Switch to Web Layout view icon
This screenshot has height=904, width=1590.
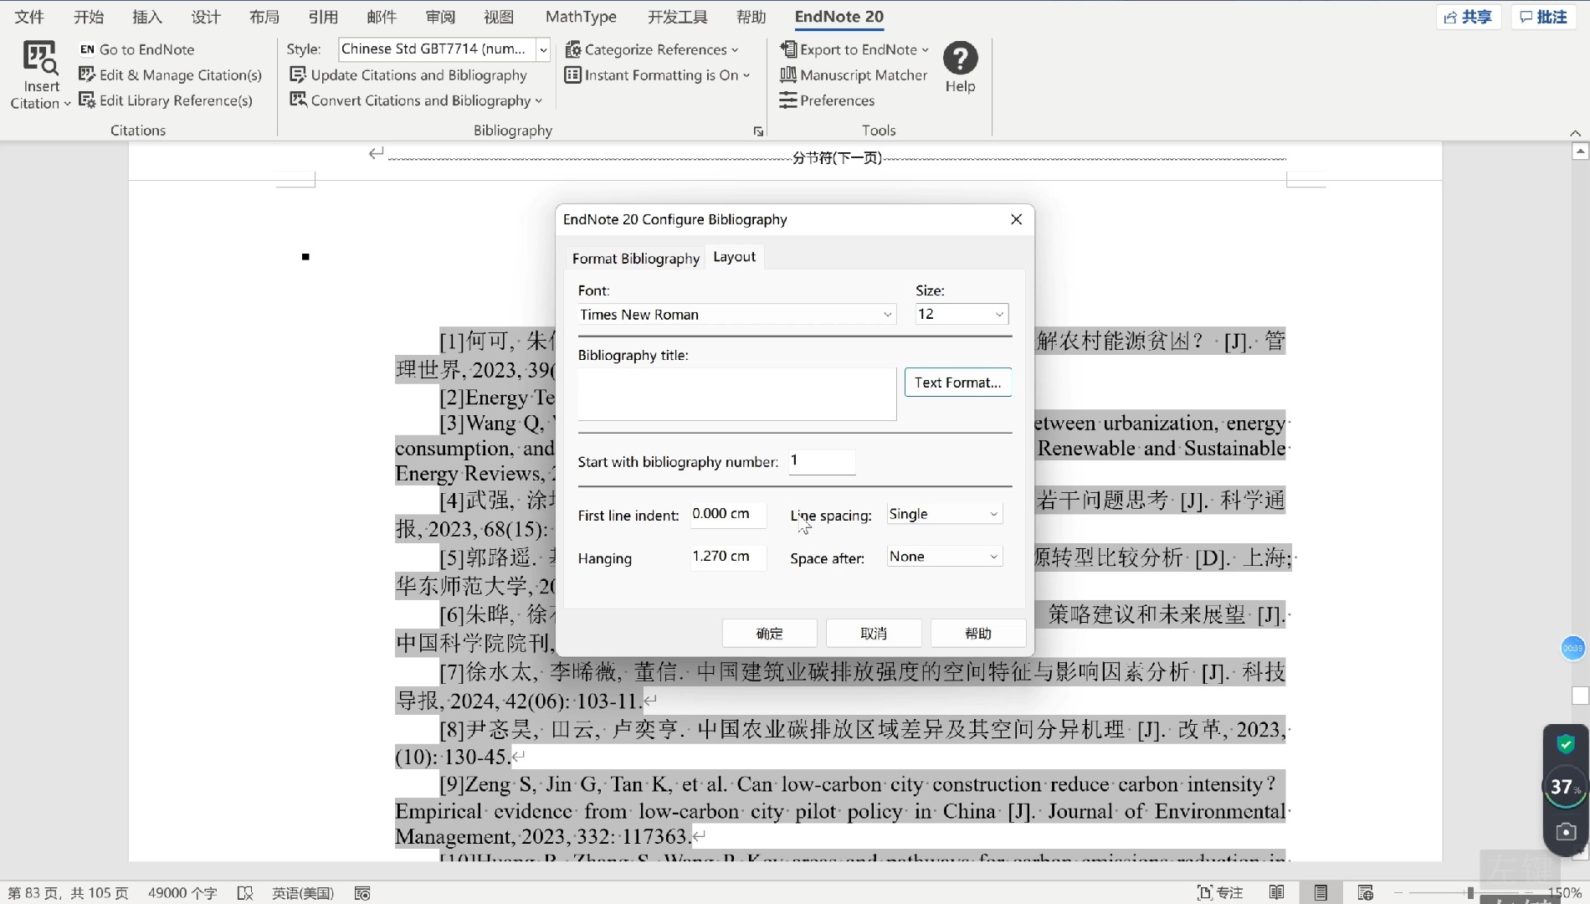coord(1366,893)
